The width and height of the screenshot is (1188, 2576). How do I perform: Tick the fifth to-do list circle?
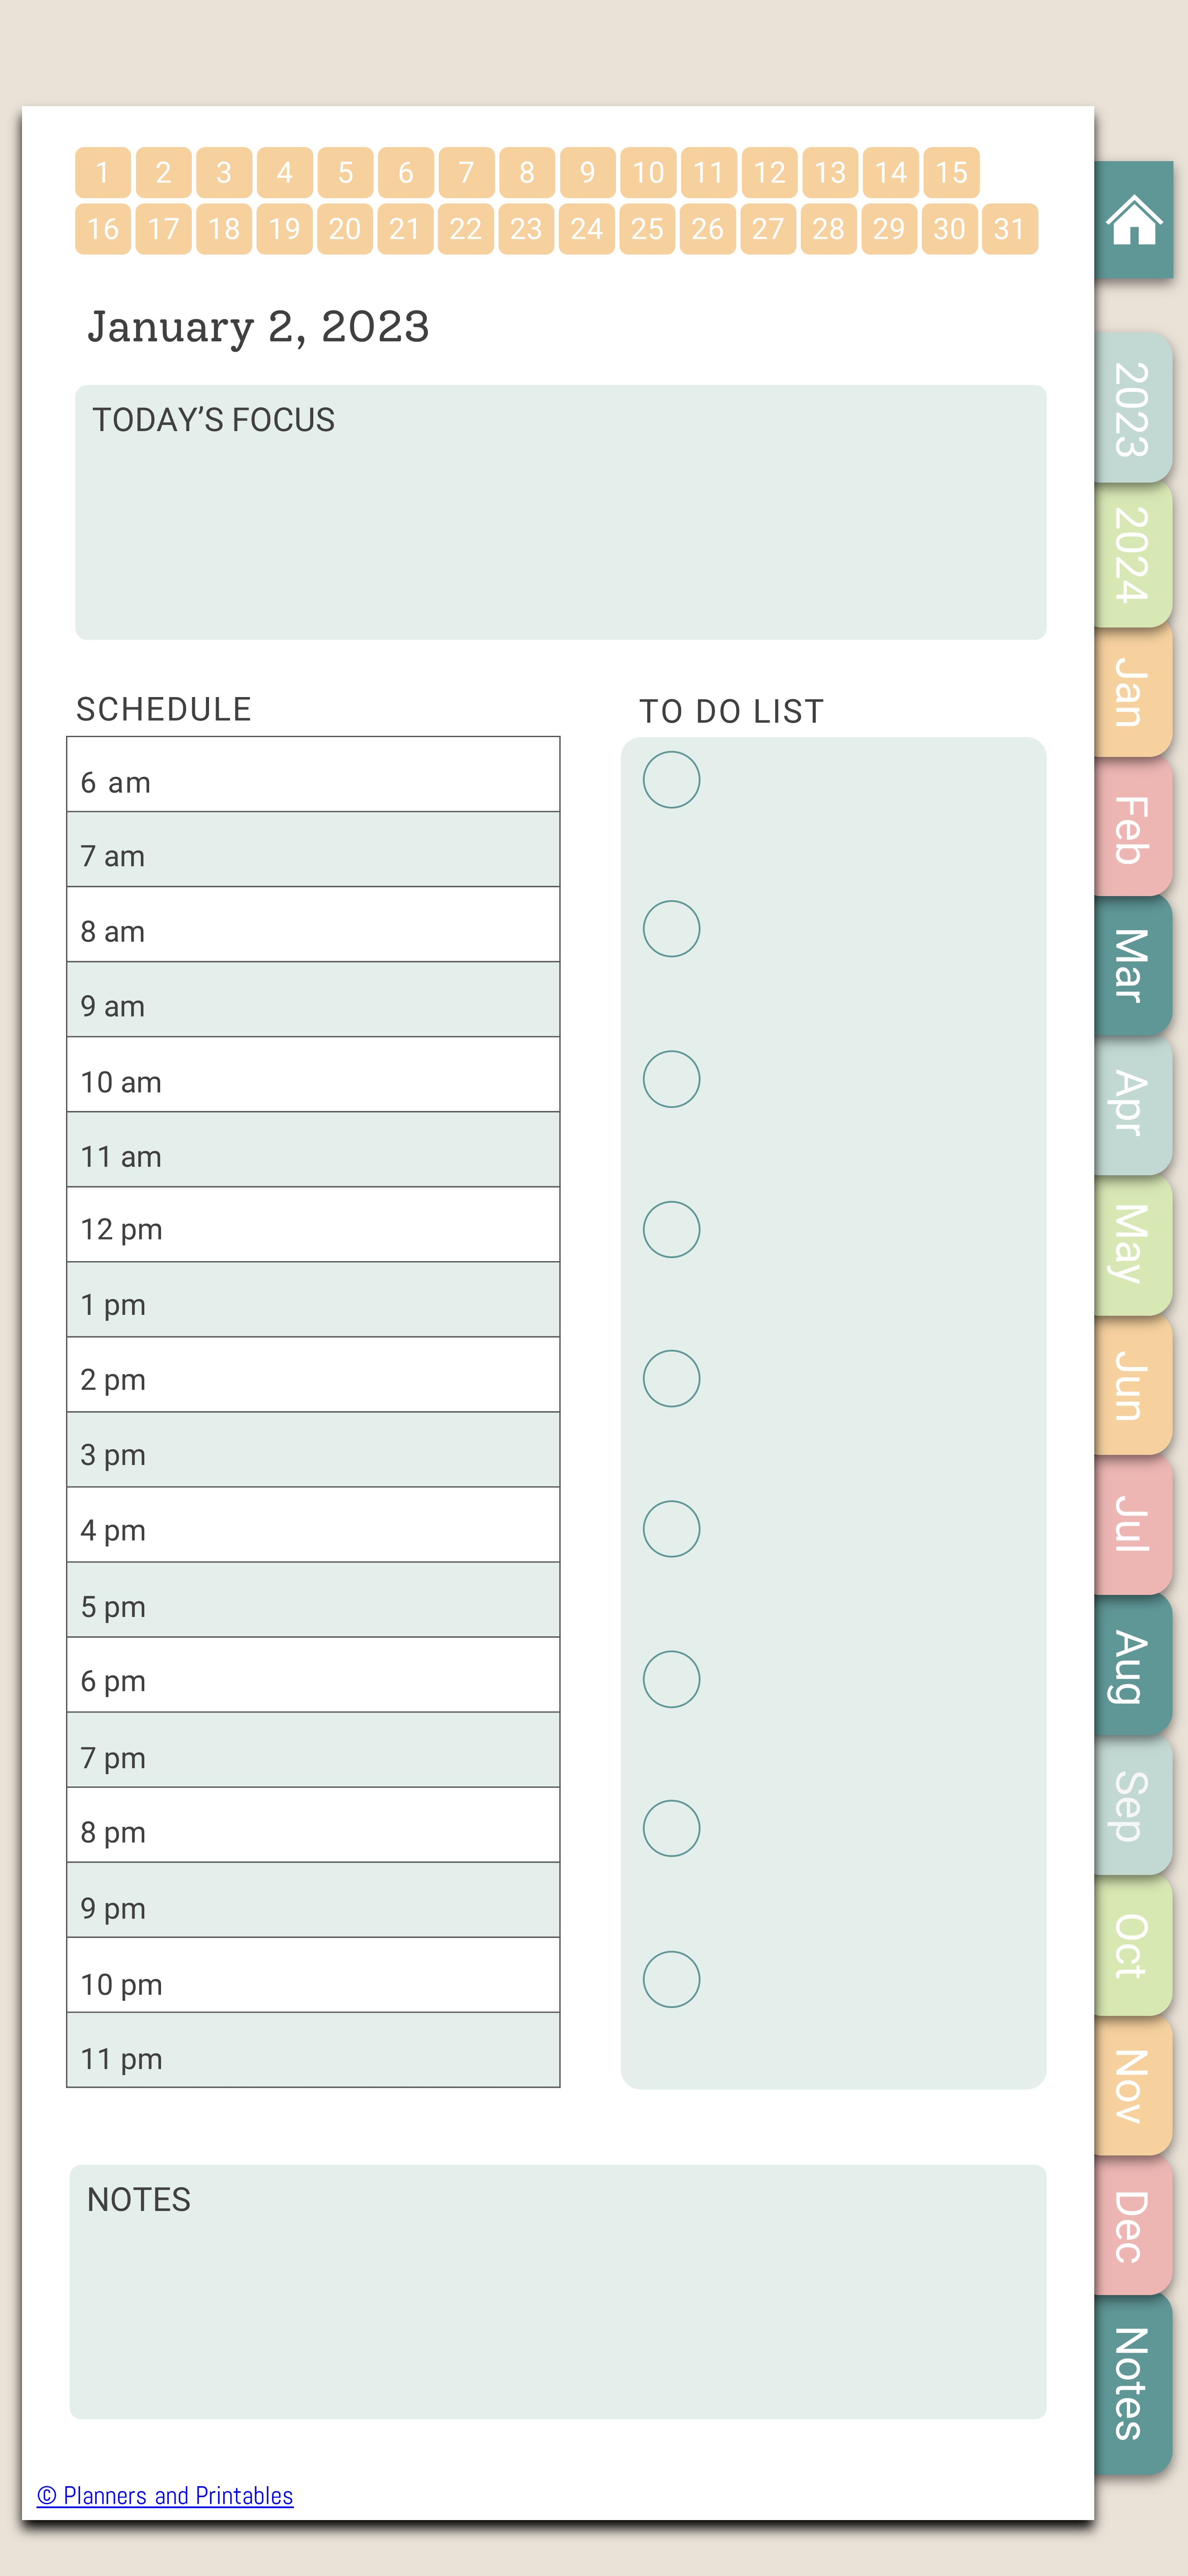pos(671,1379)
